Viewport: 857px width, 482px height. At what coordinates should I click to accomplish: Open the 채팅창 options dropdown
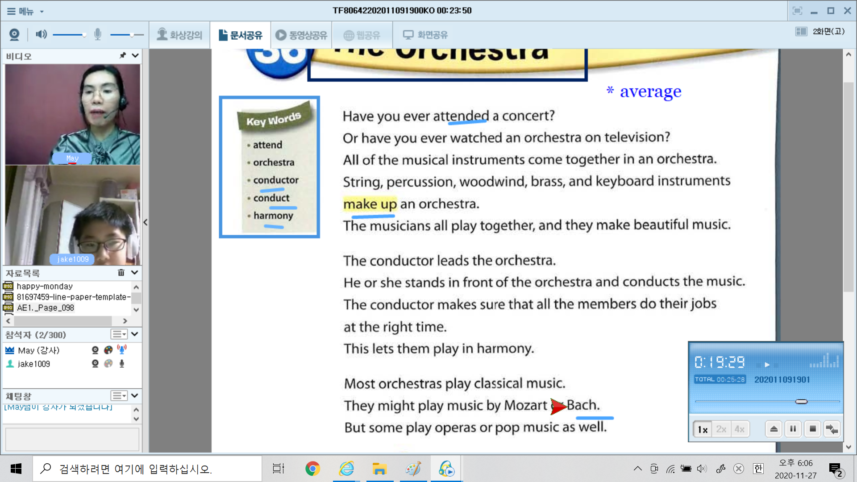click(x=119, y=396)
